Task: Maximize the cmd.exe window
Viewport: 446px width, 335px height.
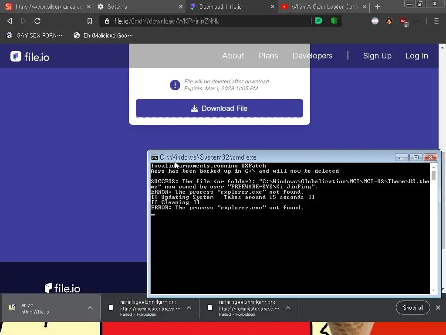Action: coord(416,157)
